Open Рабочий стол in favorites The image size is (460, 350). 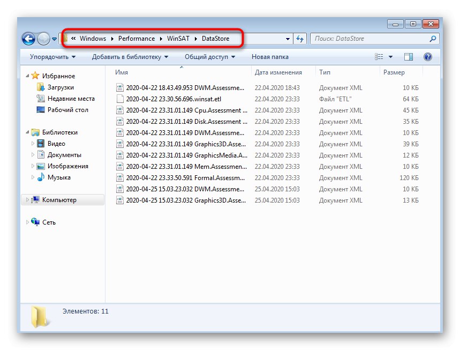pyautogui.click(x=68, y=109)
